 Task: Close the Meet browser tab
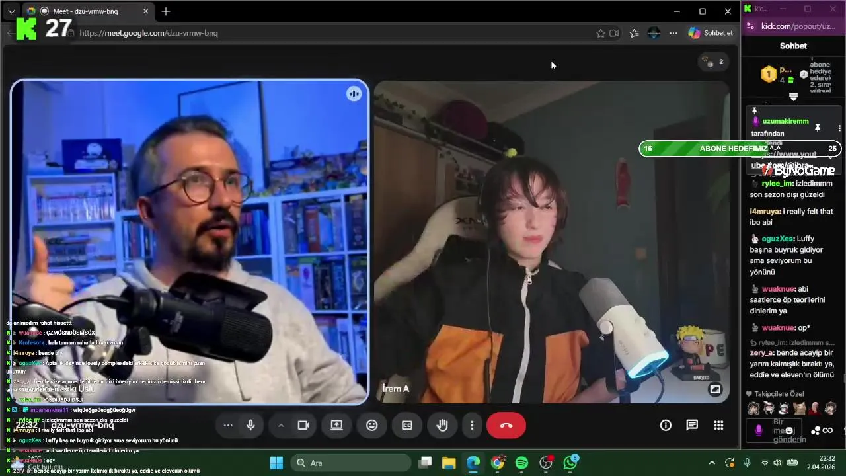146,11
